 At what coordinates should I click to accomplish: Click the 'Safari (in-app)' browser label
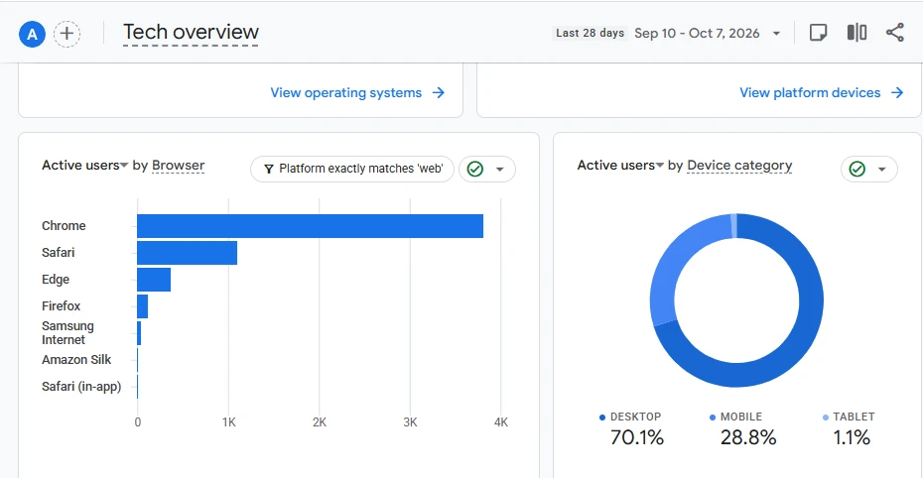pos(81,387)
